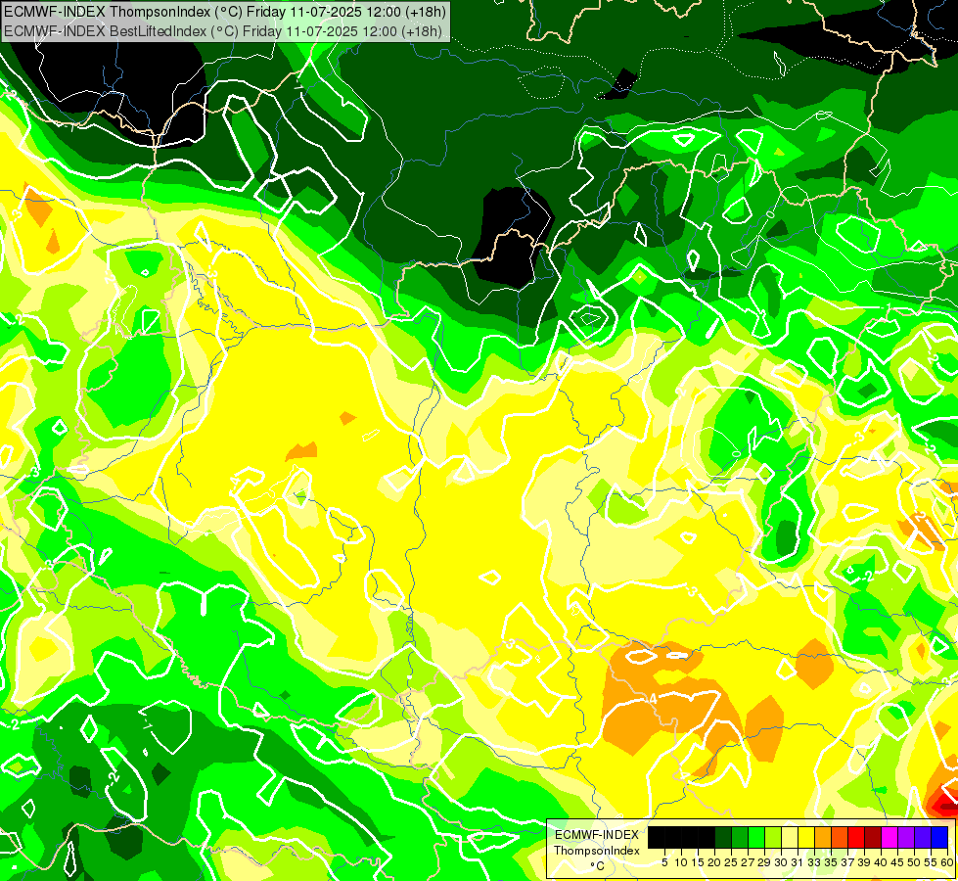Select the yellow-green 29–30 legend swatch
The height and width of the screenshot is (881, 958).
pyautogui.click(x=773, y=837)
